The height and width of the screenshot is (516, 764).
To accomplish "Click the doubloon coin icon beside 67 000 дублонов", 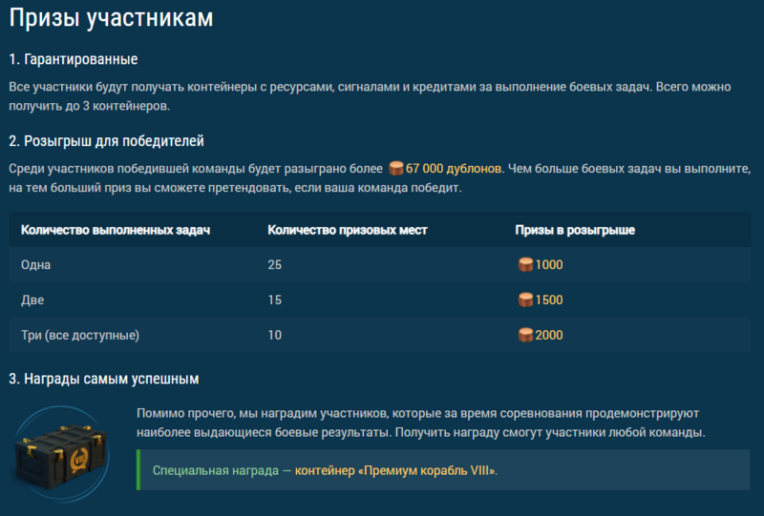I will tap(396, 169).
